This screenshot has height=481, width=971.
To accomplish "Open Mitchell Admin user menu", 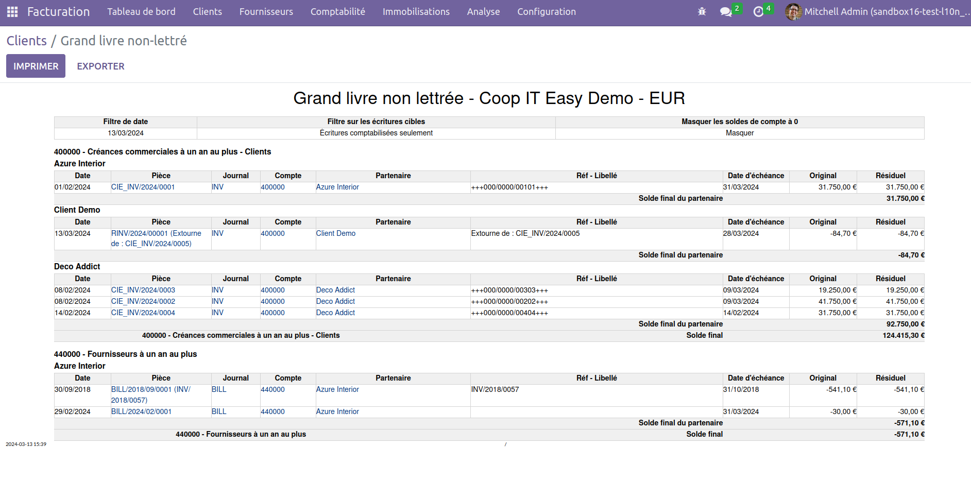I will (877, 11).
